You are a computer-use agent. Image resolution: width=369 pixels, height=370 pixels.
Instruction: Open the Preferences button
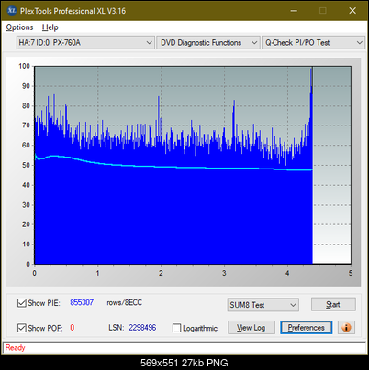(x=307, y=328)
